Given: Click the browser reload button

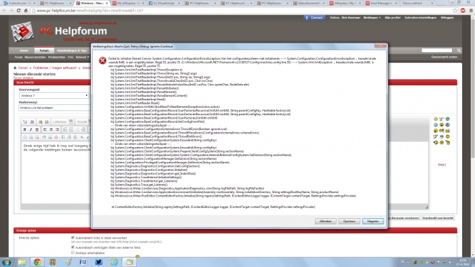Looking at the screenshot, I should click(x=18, y=10).
